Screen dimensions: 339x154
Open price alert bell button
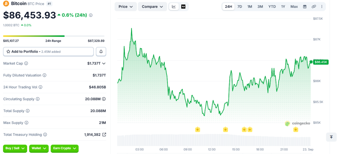[x=101, y=52]
